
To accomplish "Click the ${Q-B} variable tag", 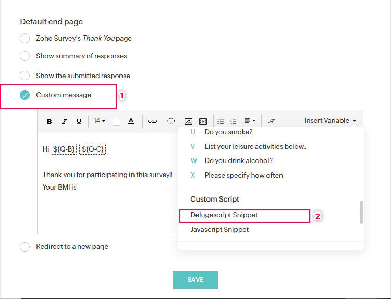I will click(64, 150).
